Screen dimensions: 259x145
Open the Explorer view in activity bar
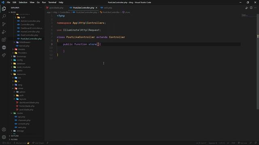pyautogui.click(x=4, y=8)
